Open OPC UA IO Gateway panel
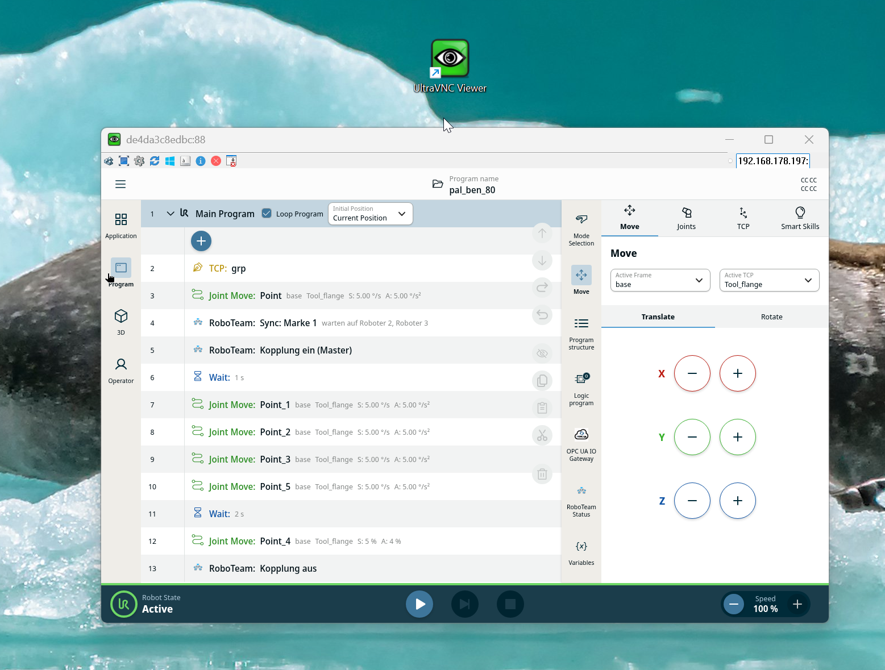The height and width of the screenshot is (670, 885). click(581, 445)
